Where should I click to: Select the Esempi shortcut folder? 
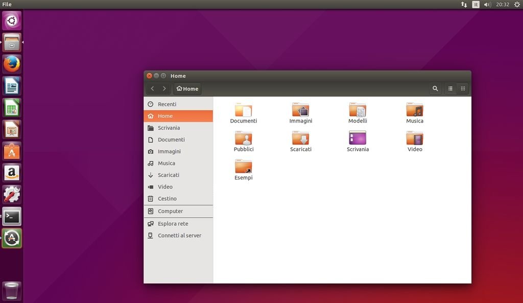point(243,167)
